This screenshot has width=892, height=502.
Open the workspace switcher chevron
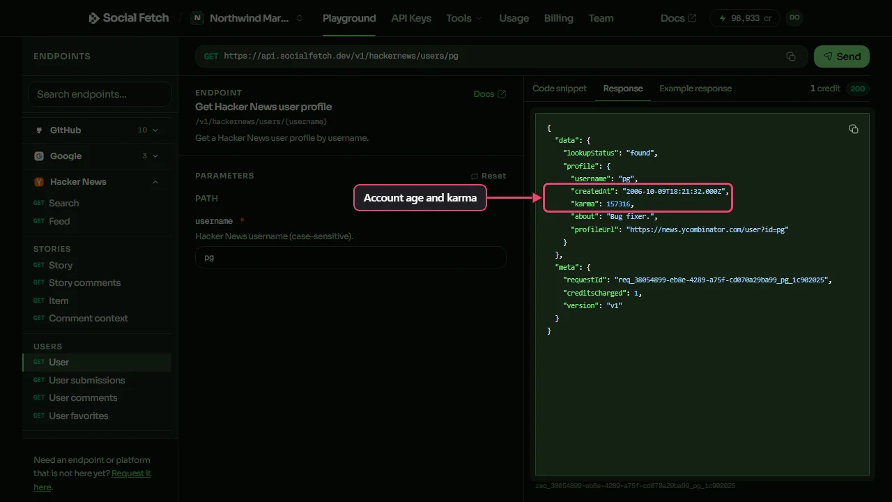tap(300, 18)
